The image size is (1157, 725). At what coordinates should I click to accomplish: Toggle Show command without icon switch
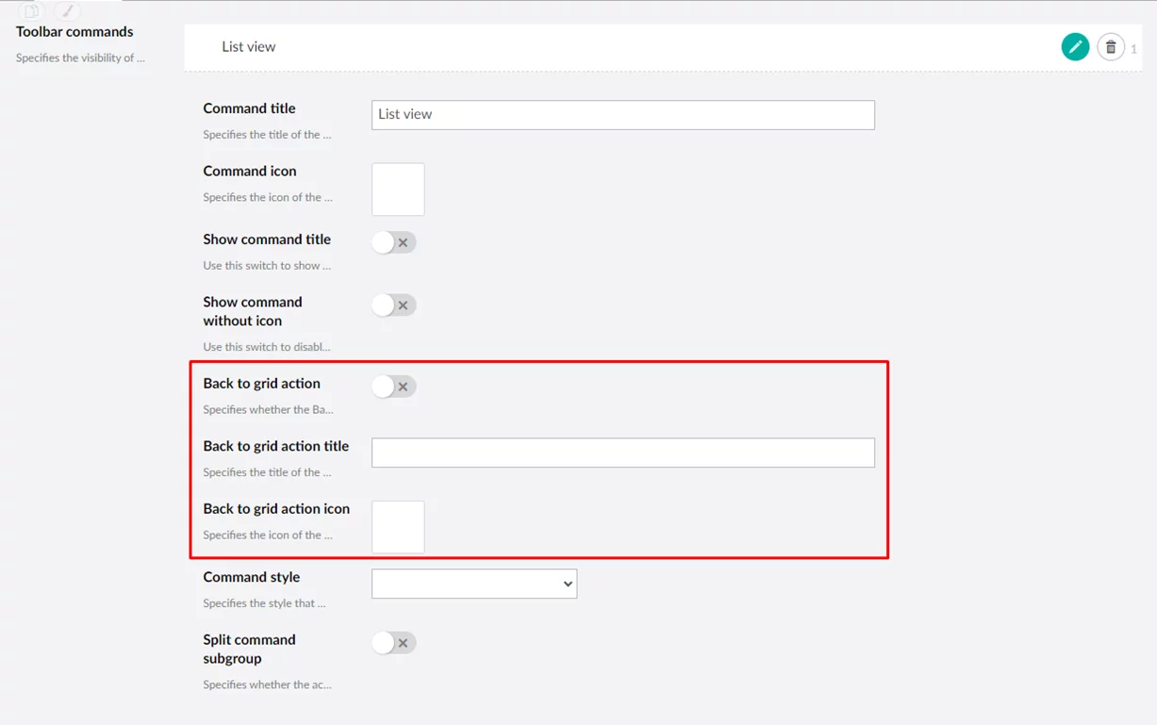[393, 305]
